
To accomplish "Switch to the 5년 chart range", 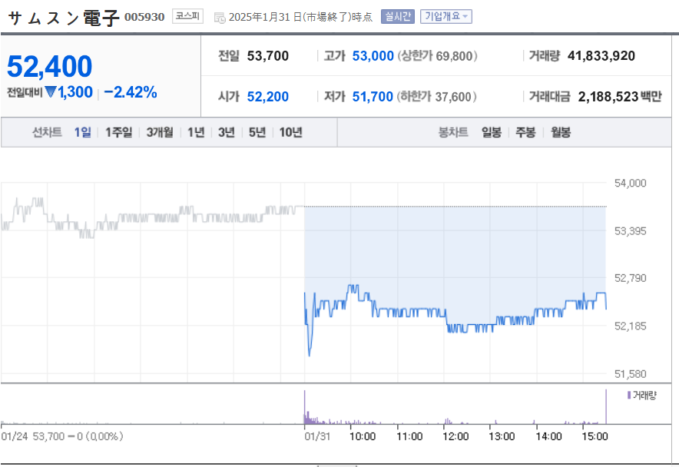I will (x=257, y=132).
